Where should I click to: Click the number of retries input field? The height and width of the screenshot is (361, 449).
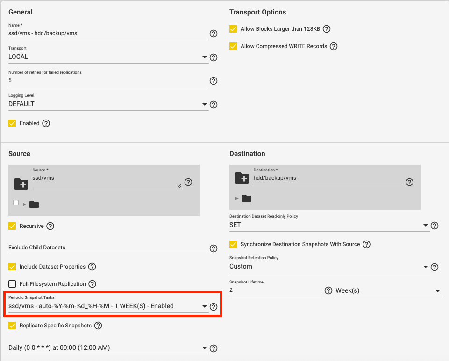pos(108,80)
